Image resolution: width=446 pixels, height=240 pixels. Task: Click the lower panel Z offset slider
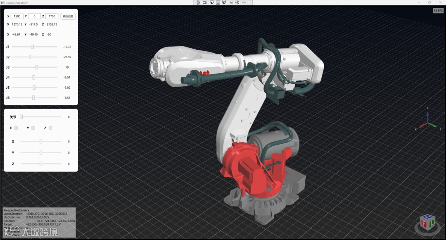(x=41, y=164)
